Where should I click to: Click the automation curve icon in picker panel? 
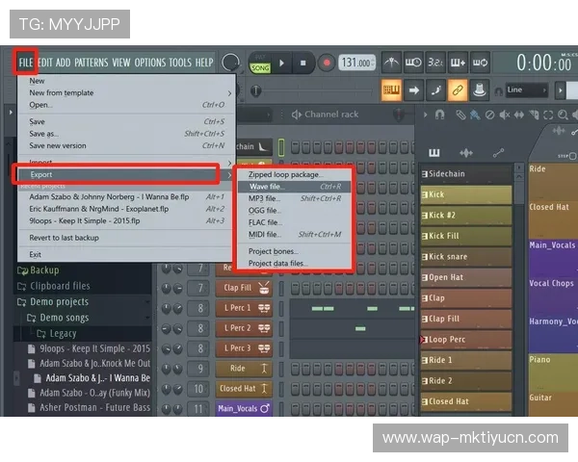[498, 153]
